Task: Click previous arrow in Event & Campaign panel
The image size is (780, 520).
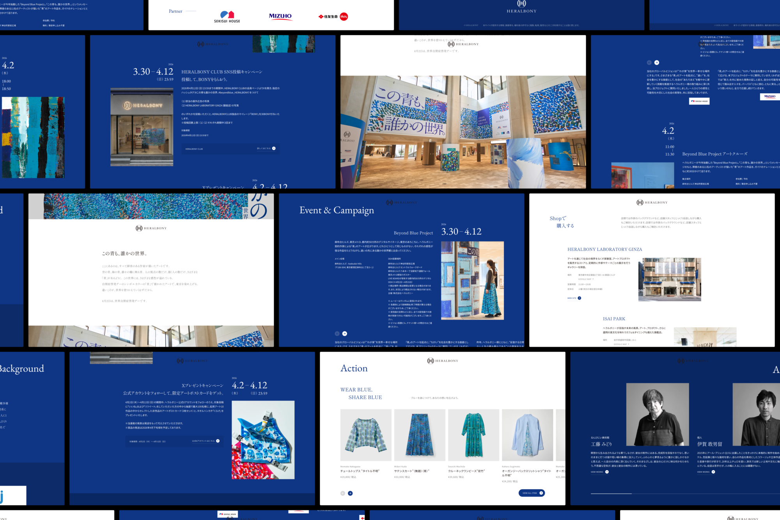Action: 337,334
